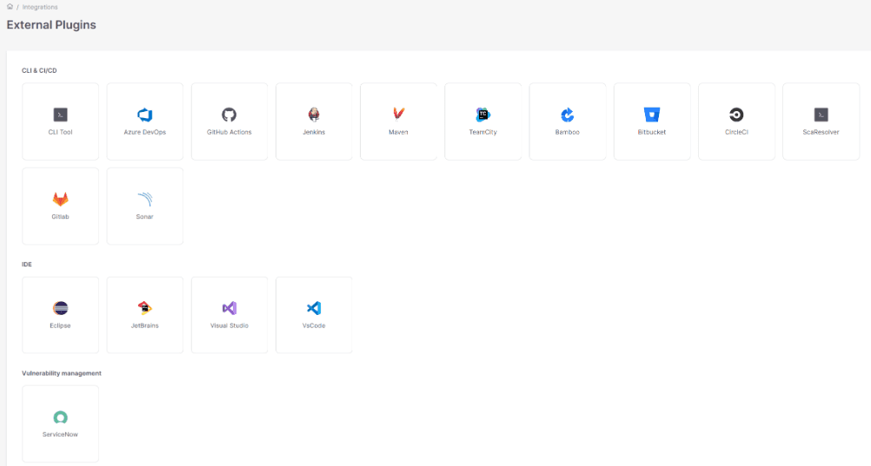Click the Integrations breadcrumb link
The width and height of the screenshot is (871, 466).
click(x=40, y=7)
